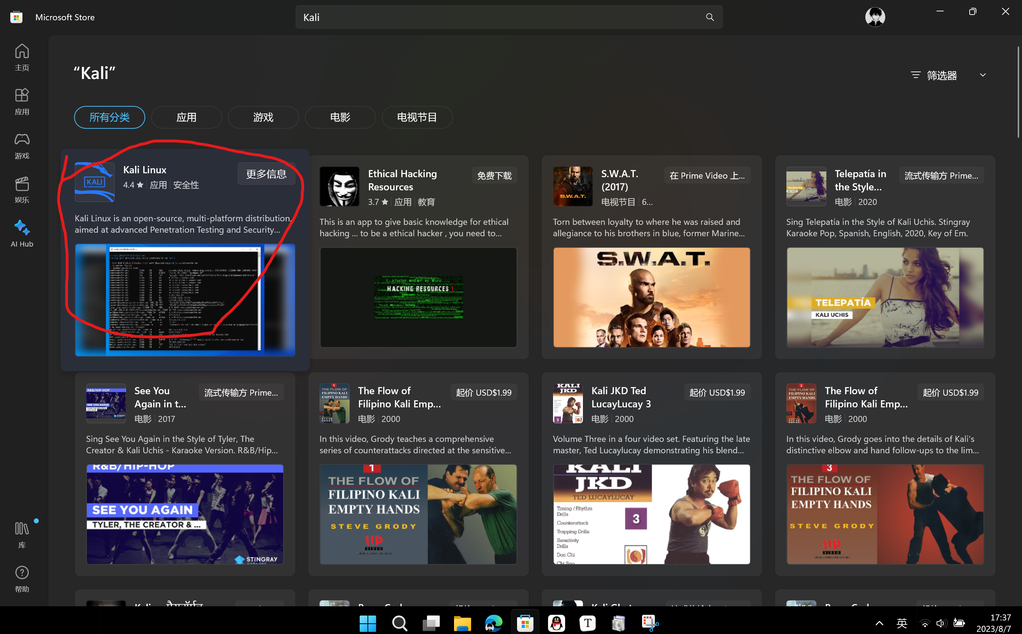
Task: Open AI Hub from sidebar
Action: pos(22,233)
